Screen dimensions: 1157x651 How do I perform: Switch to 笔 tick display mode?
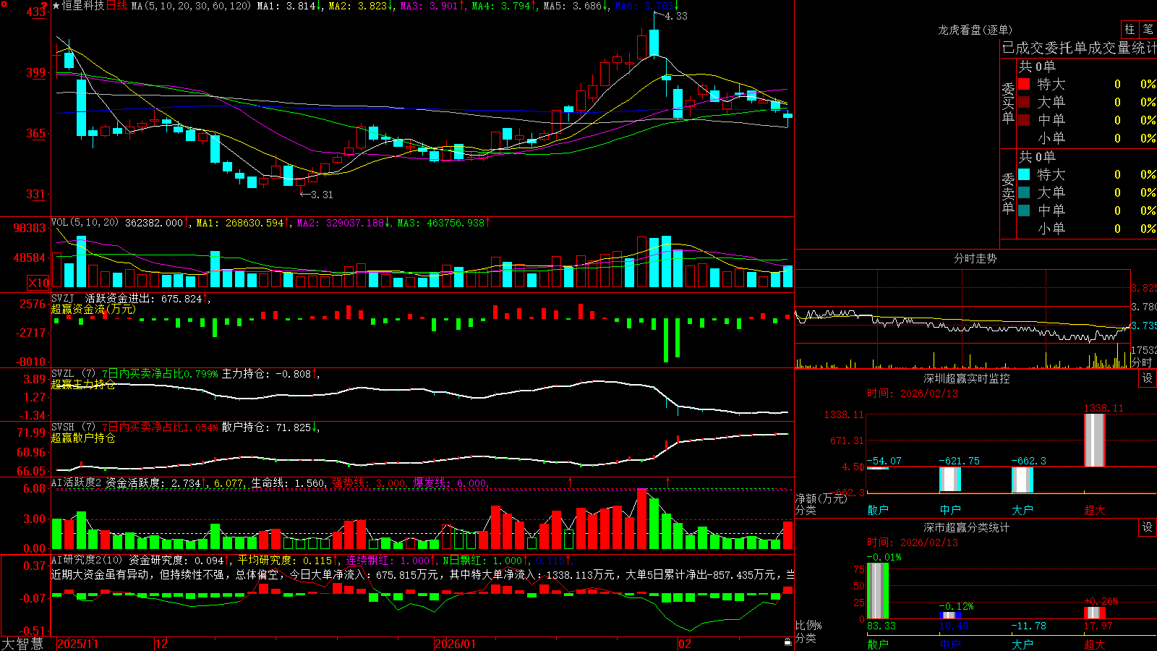pos(1148,29)
